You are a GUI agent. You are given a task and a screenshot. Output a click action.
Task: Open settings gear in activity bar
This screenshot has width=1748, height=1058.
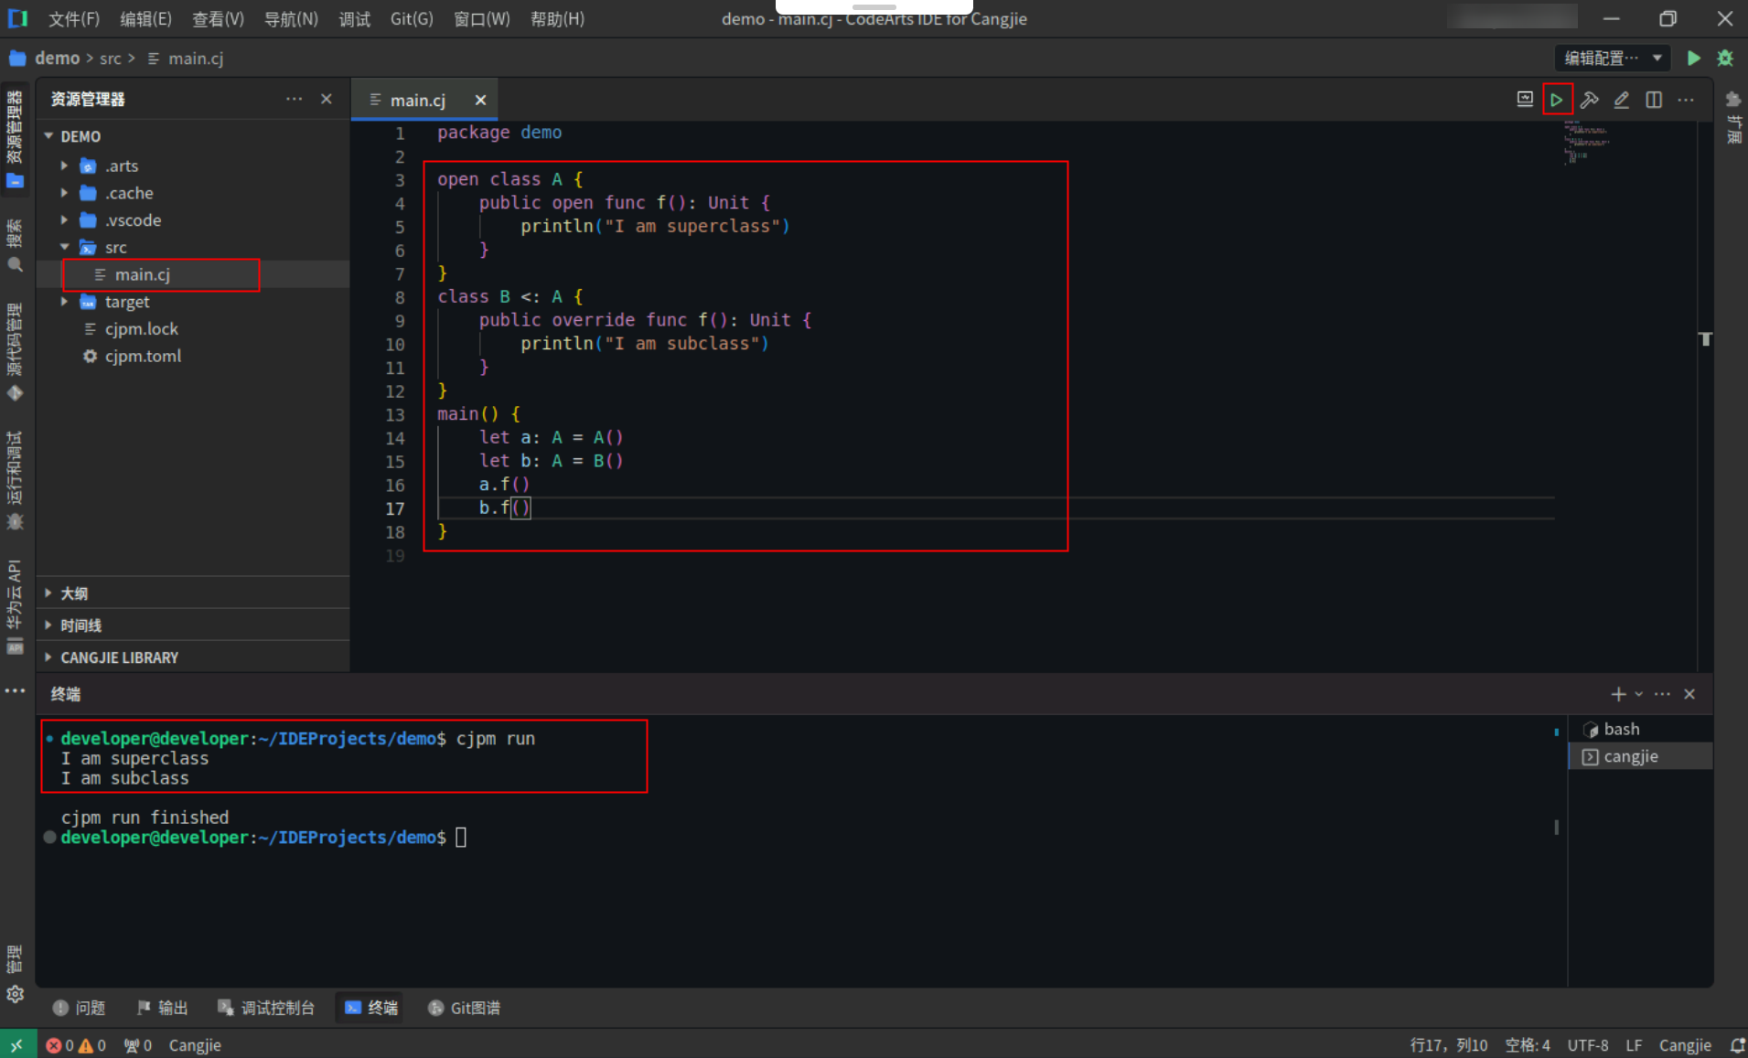tap(16, 994)
